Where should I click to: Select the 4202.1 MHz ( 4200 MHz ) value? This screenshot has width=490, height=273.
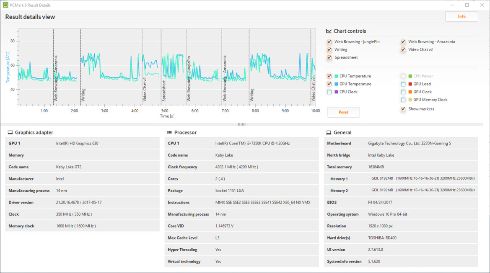click(x=236, y=167)
